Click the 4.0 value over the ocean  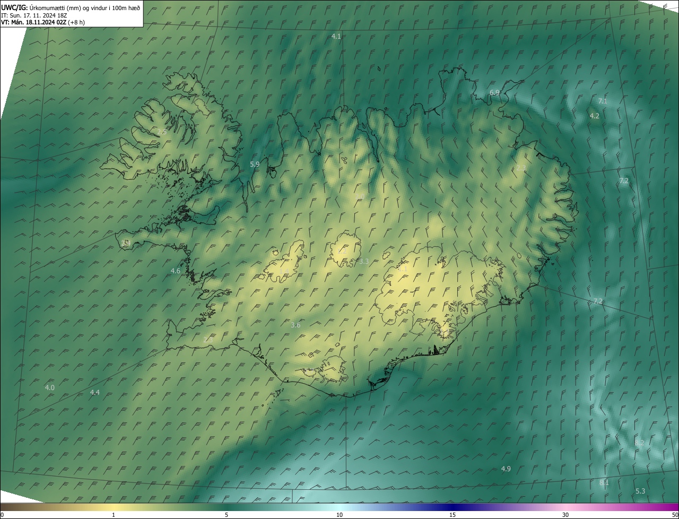49,388
